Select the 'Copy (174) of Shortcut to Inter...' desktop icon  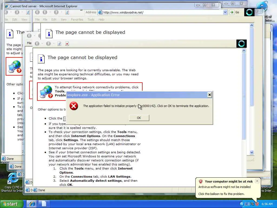12,182
